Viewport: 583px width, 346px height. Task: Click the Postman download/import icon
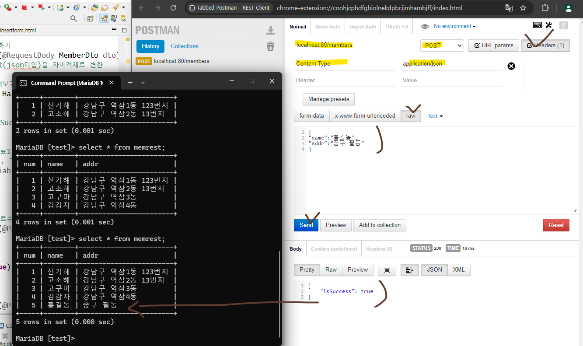[271, 30]
